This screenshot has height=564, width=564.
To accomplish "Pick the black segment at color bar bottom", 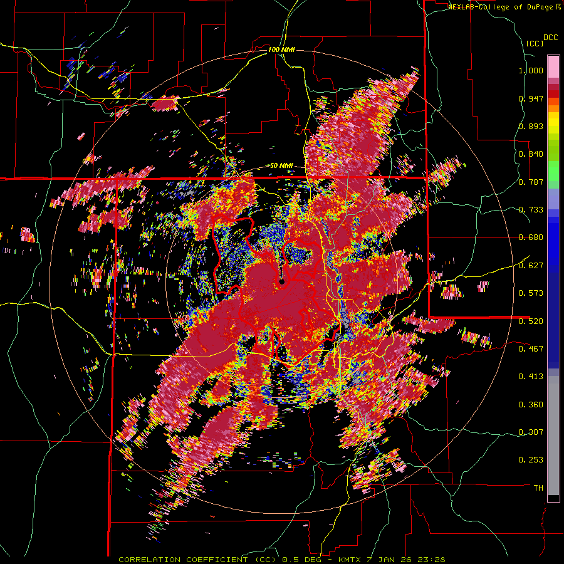I will click(553, 498).
